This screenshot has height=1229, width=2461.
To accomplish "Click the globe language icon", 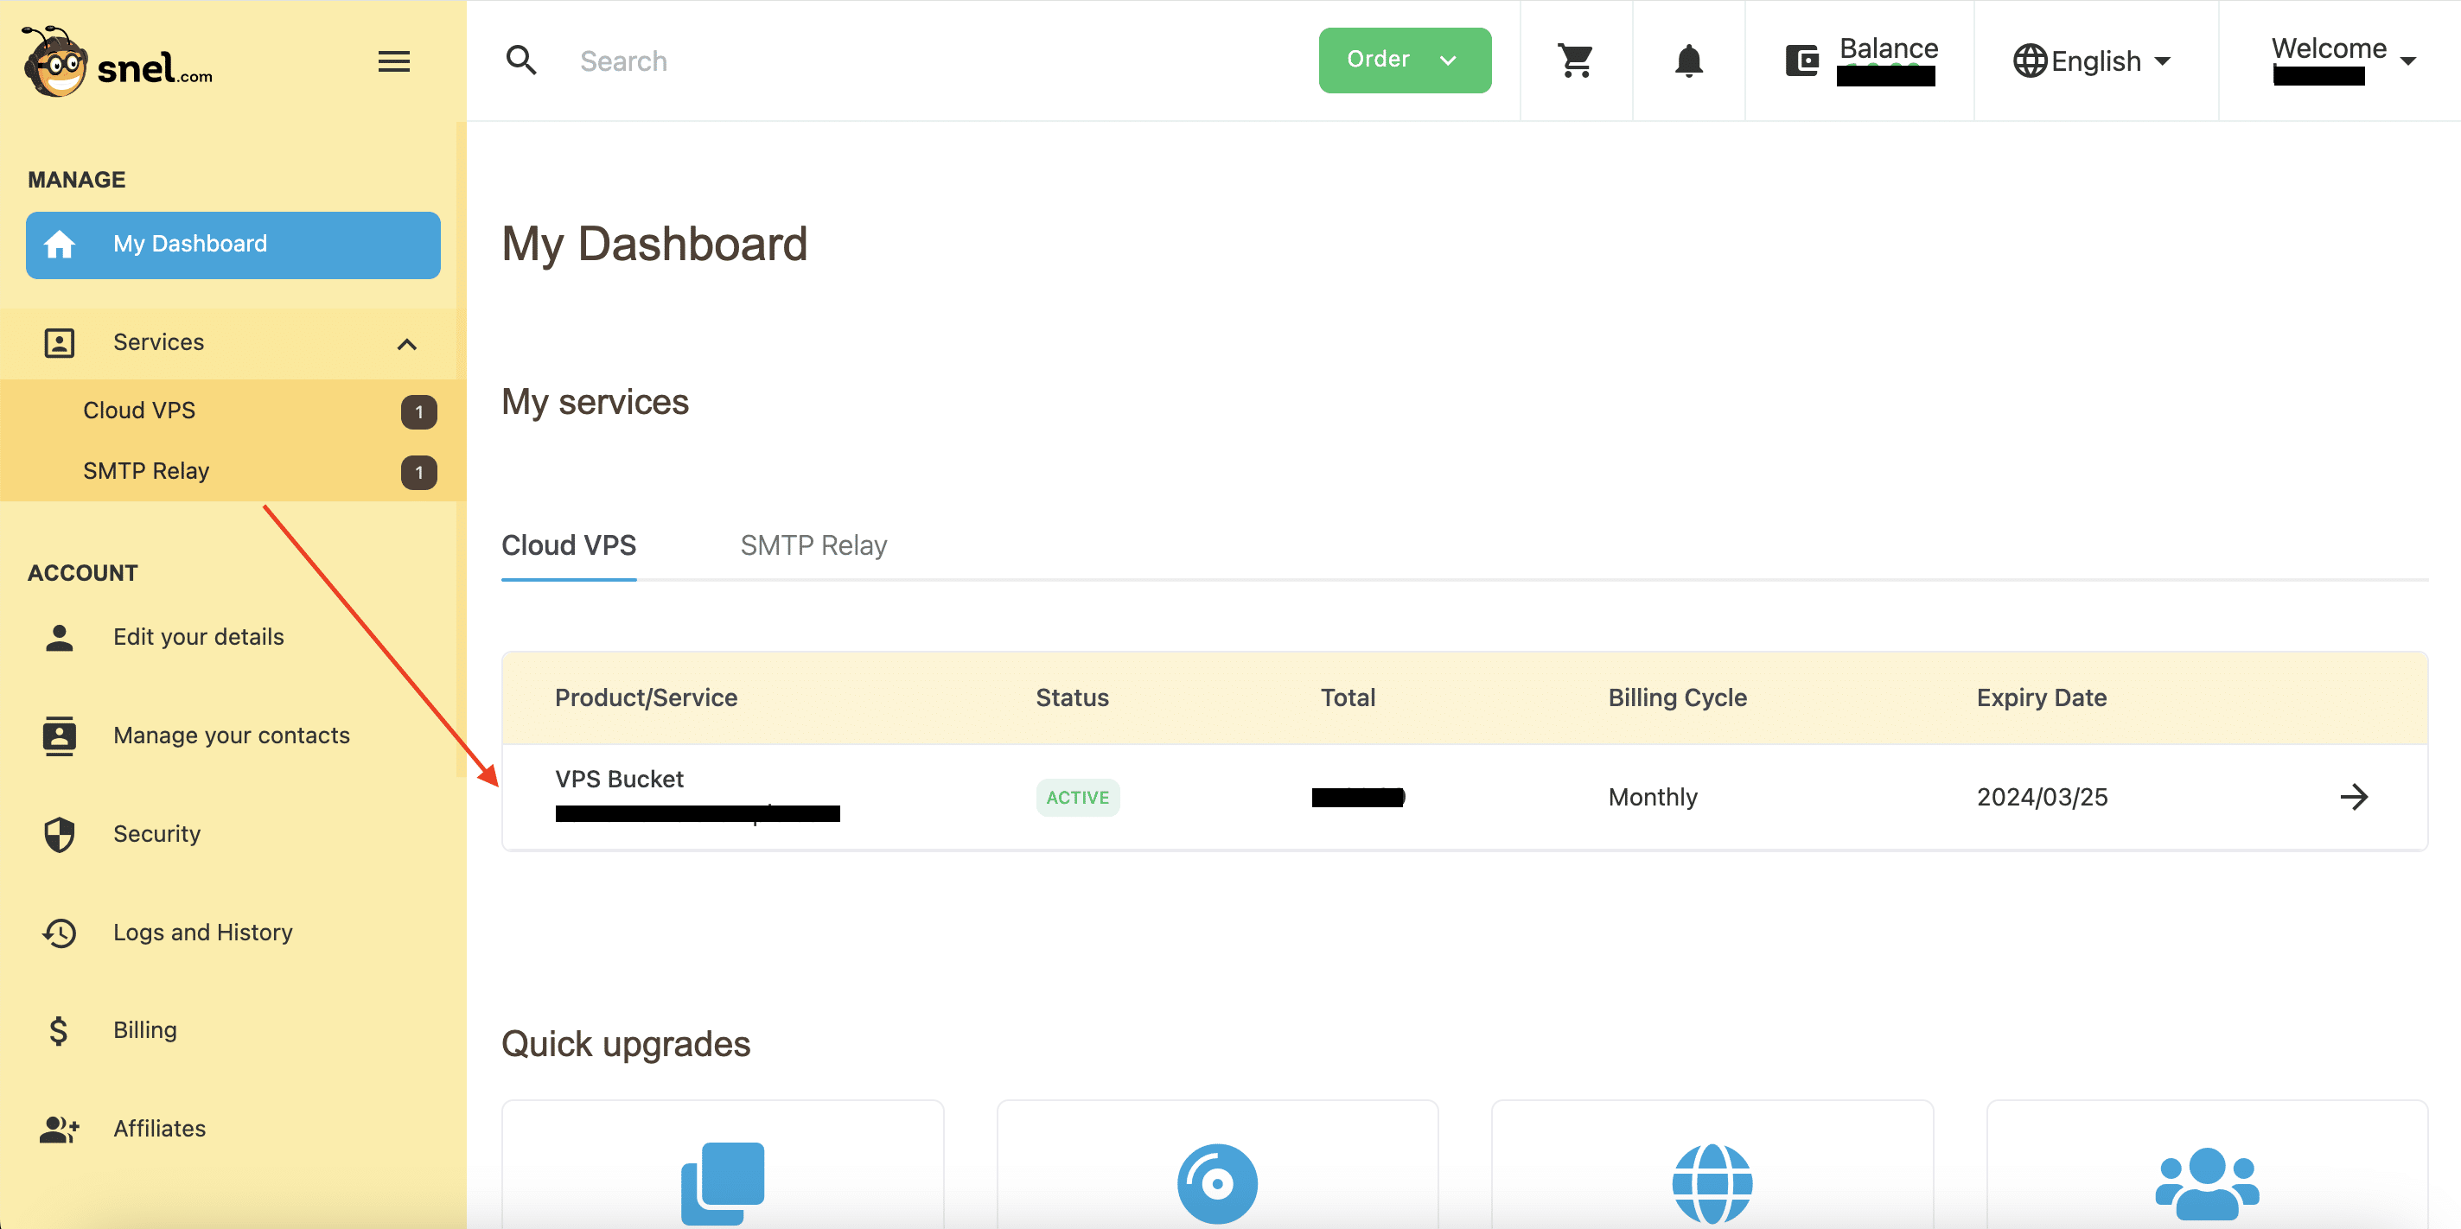I will (2029, 61).
